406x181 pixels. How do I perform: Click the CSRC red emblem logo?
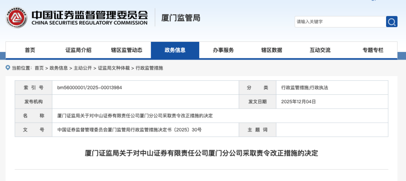coord(16,17)
